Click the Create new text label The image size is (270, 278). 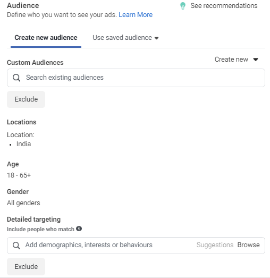point(231,60)
